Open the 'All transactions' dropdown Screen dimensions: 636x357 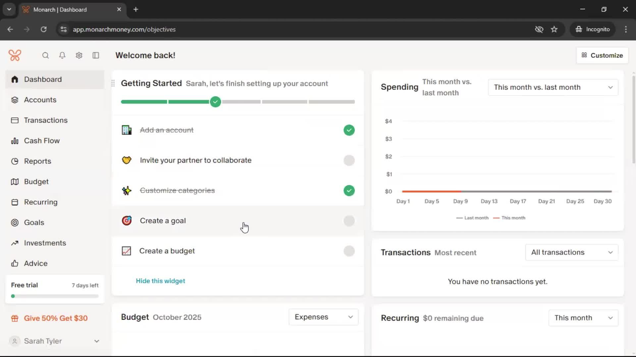coord(571,253)
